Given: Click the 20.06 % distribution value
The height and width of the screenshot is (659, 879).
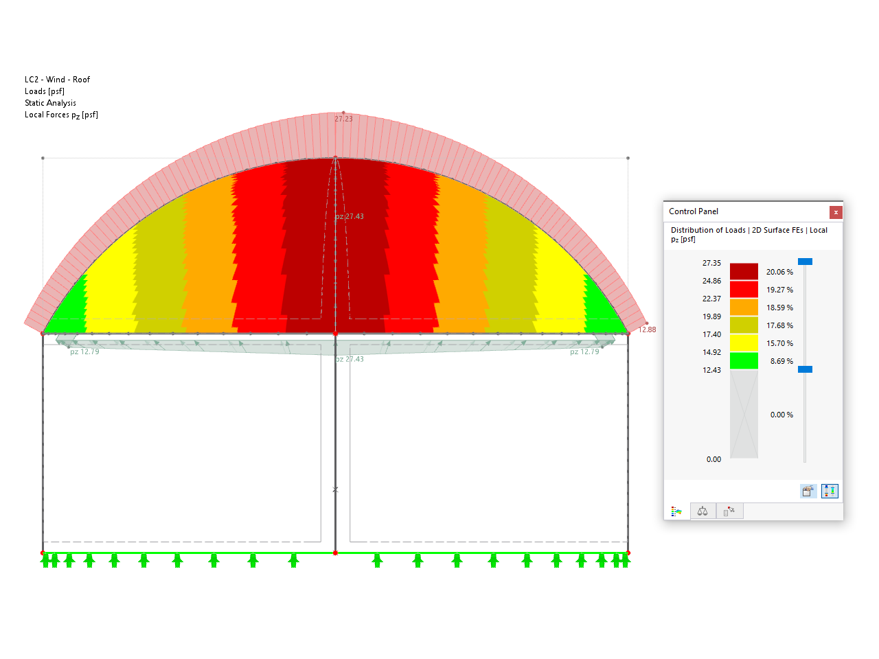Looking at the screenshot, I should point(781,271).
